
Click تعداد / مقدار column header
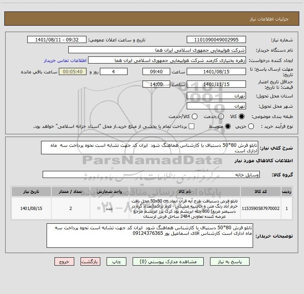[x=71, y=191]
